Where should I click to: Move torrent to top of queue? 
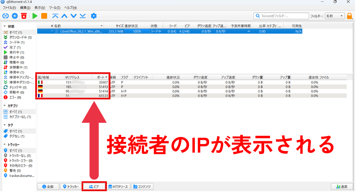tap(55, 16)
